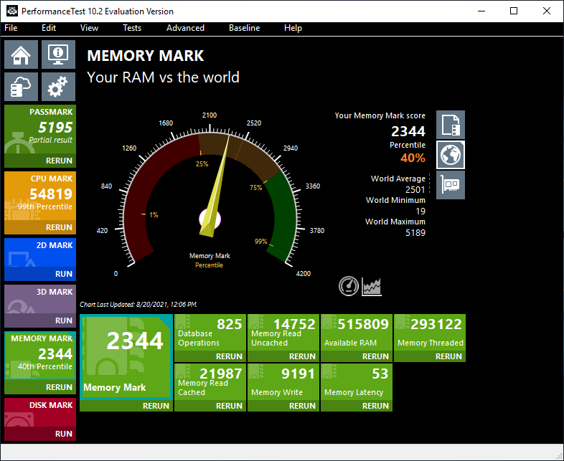Viewport: 564px width, 461px height.
Task: Click the World Minimum 19 value
Action: point(420,211)
